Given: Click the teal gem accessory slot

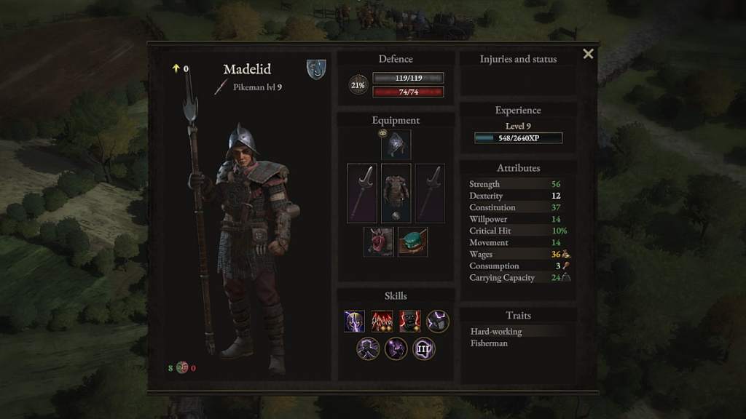Looking at the screenshot, I should click(x=412, y=242).
